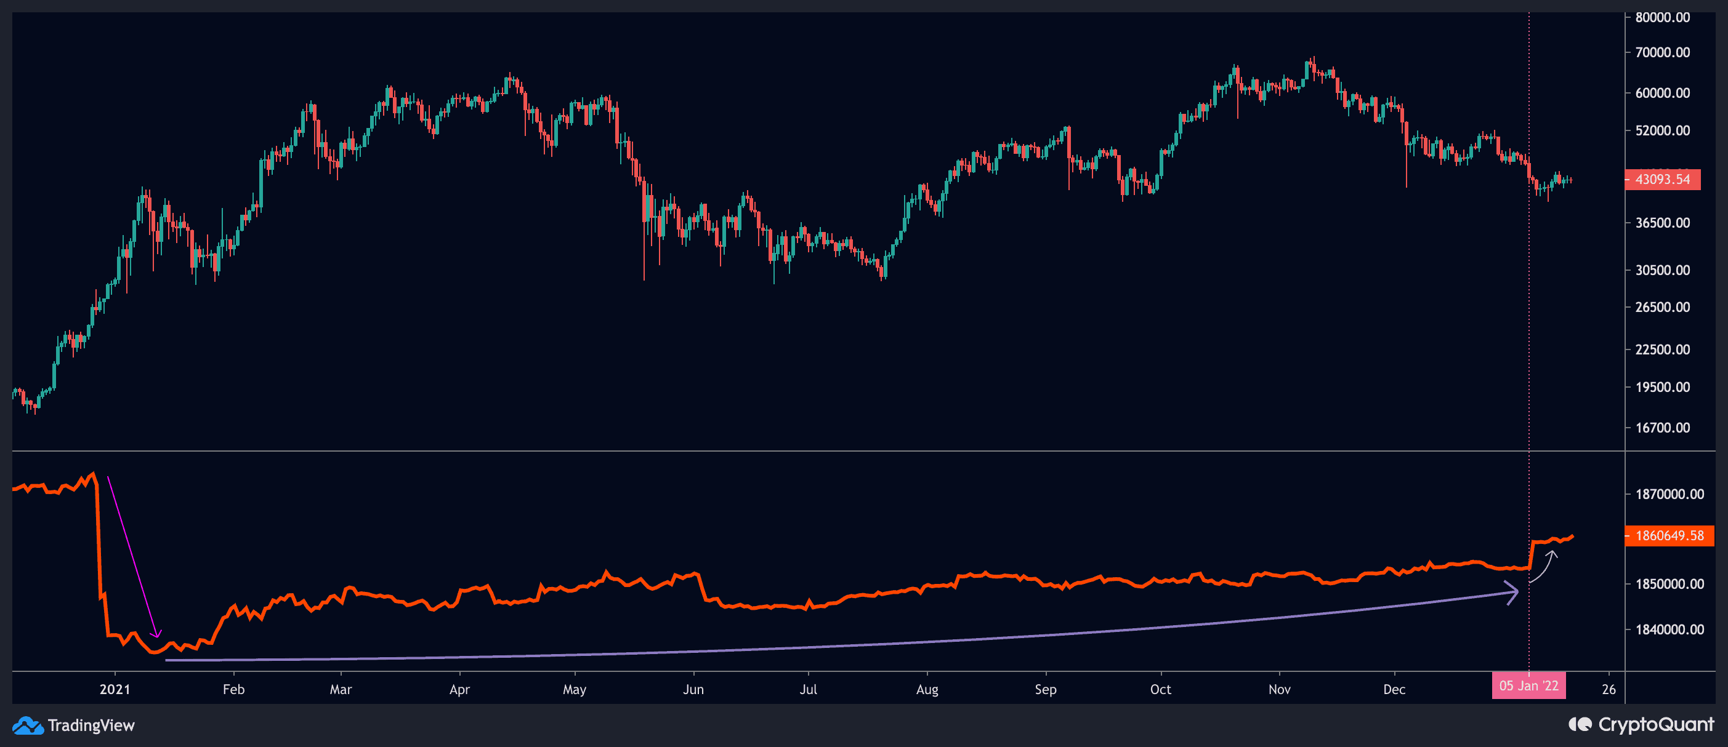The height and width of the screenshot is (747, 1728).
Task: Click the Aug time axis label
Action: [x=927, y=689]
